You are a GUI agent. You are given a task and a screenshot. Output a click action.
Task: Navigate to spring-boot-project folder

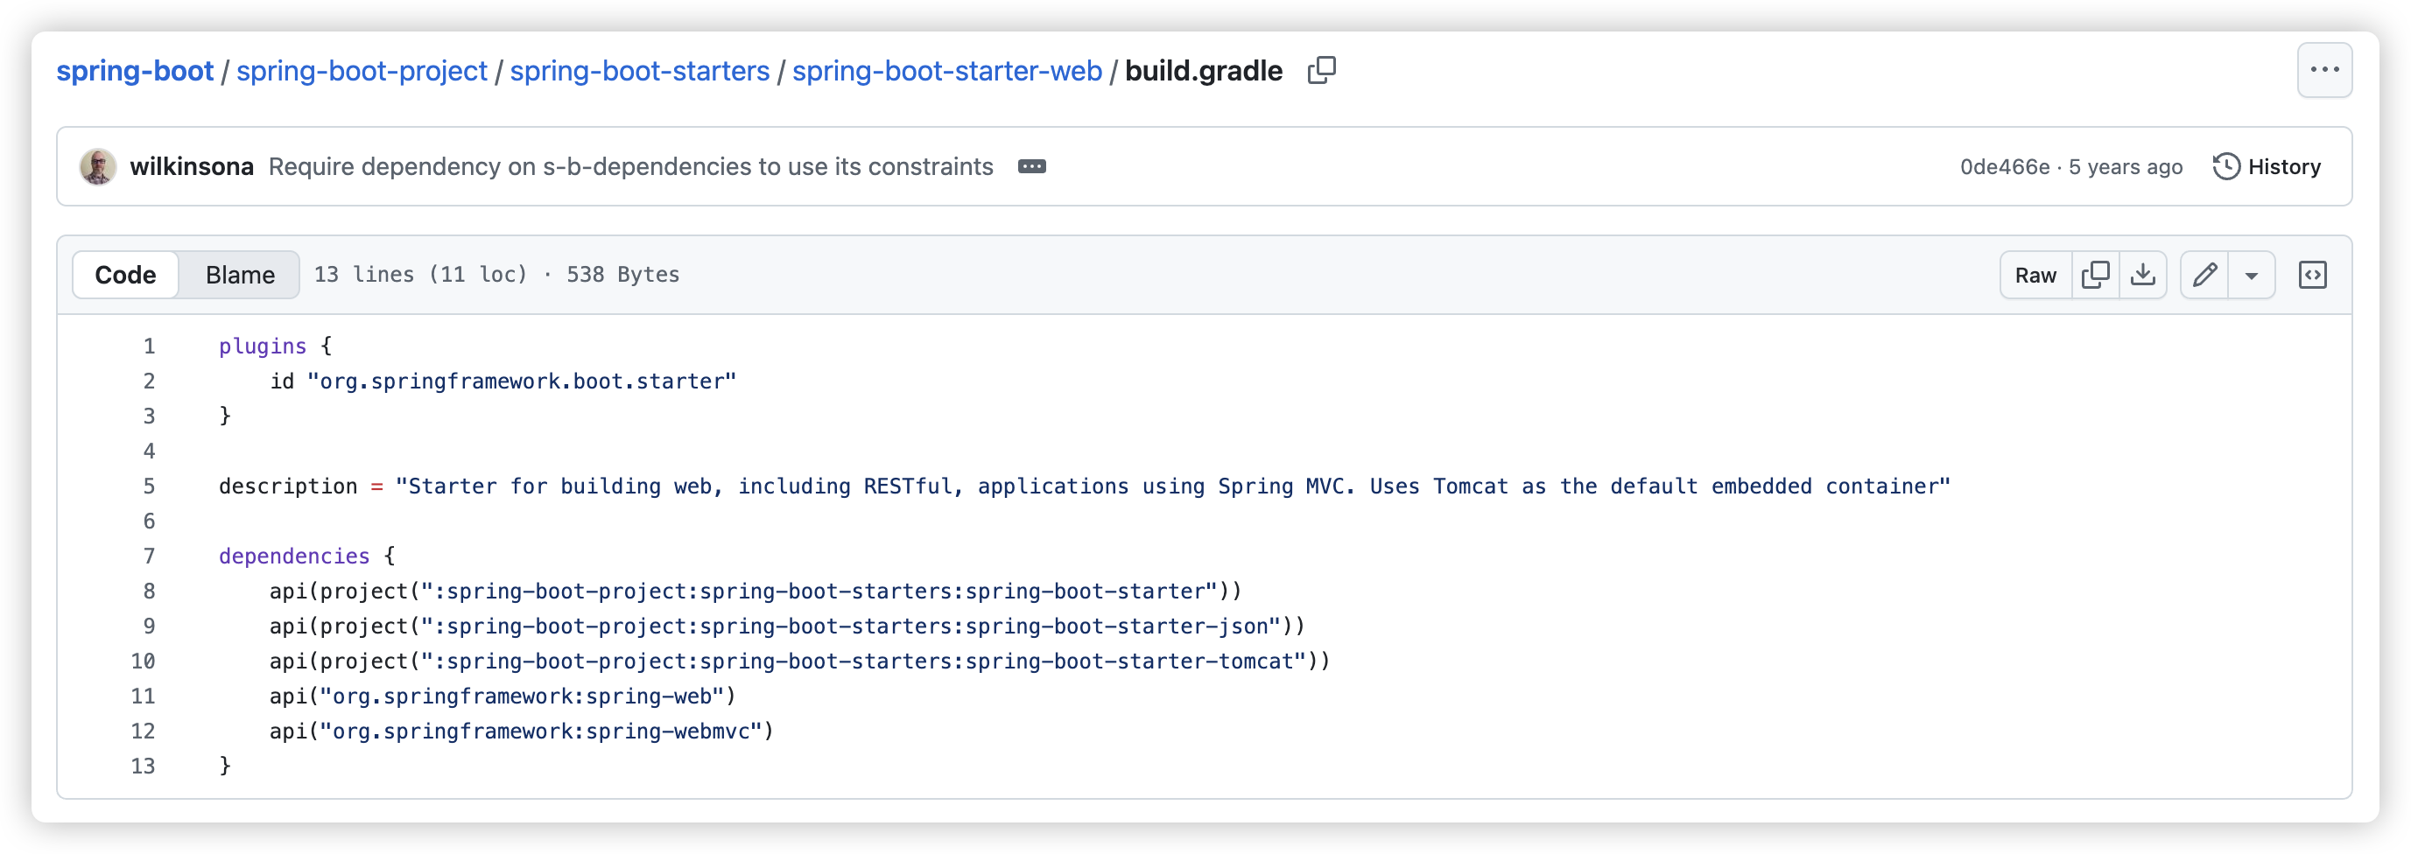coord(362,71)
